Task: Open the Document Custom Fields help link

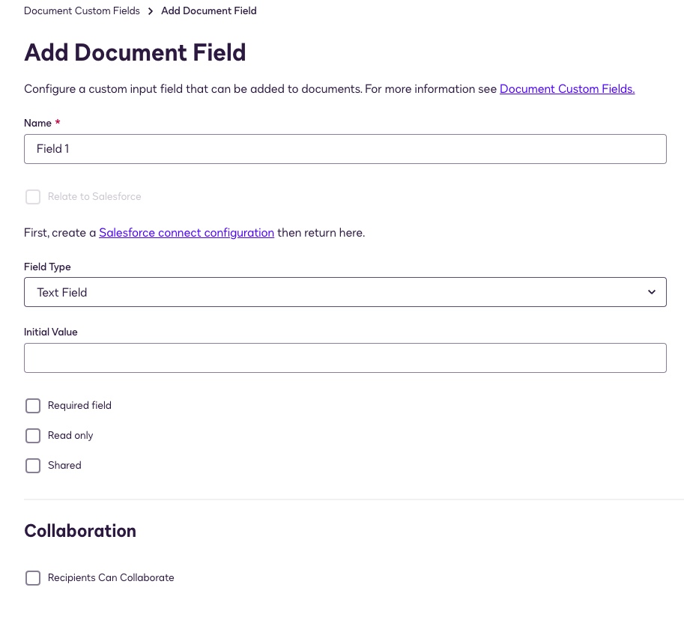Action: point(566,88)
